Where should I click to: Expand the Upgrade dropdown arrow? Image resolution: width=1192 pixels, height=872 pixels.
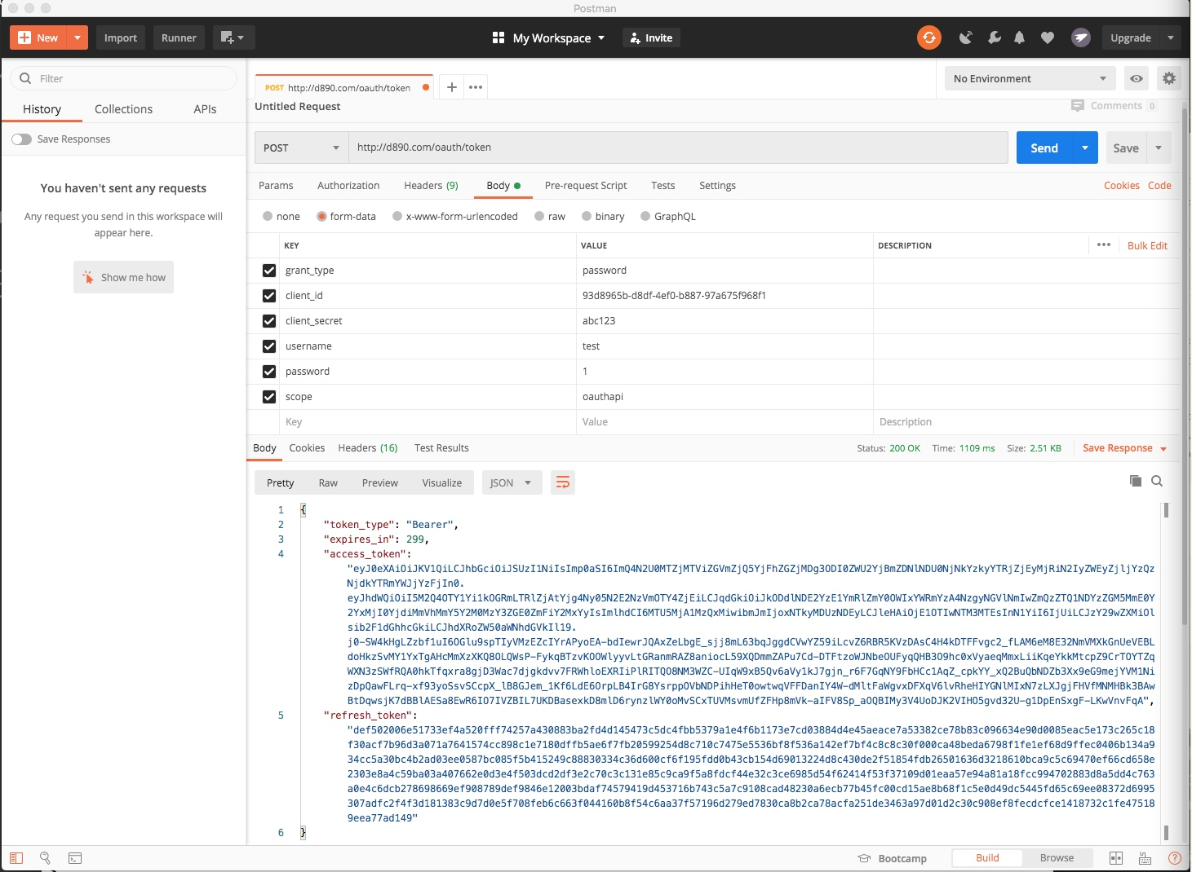click(1171, 37)
